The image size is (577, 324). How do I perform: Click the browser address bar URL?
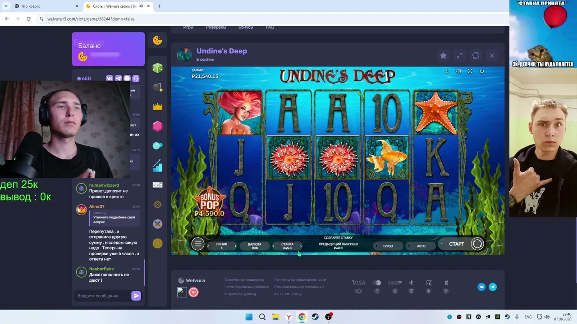91,19
